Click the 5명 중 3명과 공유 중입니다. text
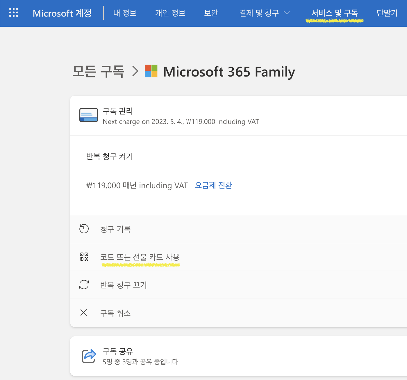This screenshot has height=380, width=407. (141, 362)
